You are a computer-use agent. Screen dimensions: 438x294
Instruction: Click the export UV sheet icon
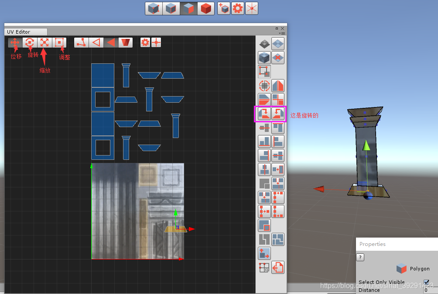point(278,268)
